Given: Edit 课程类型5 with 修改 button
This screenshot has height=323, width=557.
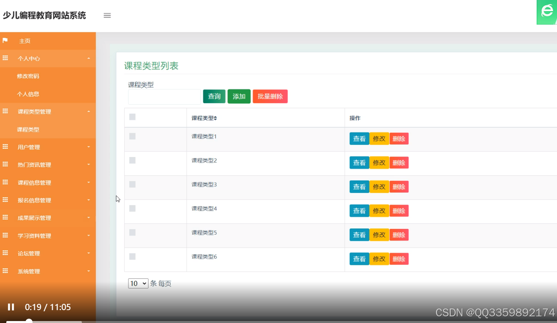Looking at the screenshot, I should [379, 235].
